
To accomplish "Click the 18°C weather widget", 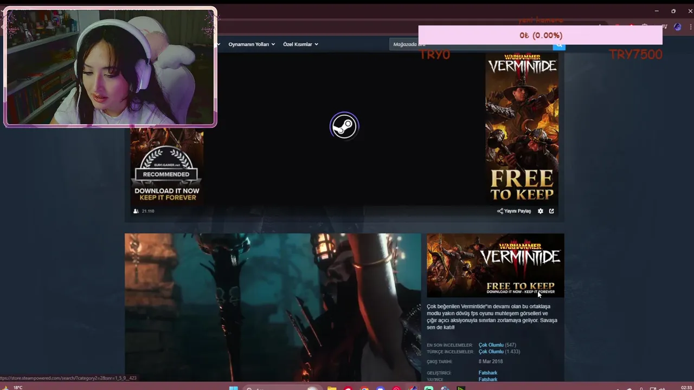I will 13,387.
